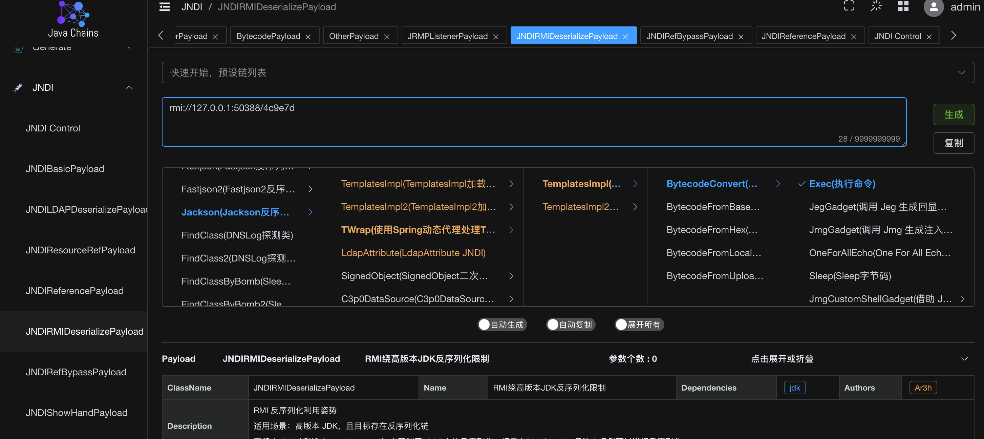This screenshot has width=984, height=439.
Task: Close the BytecodePayload tab
Action: pos(308,37)
